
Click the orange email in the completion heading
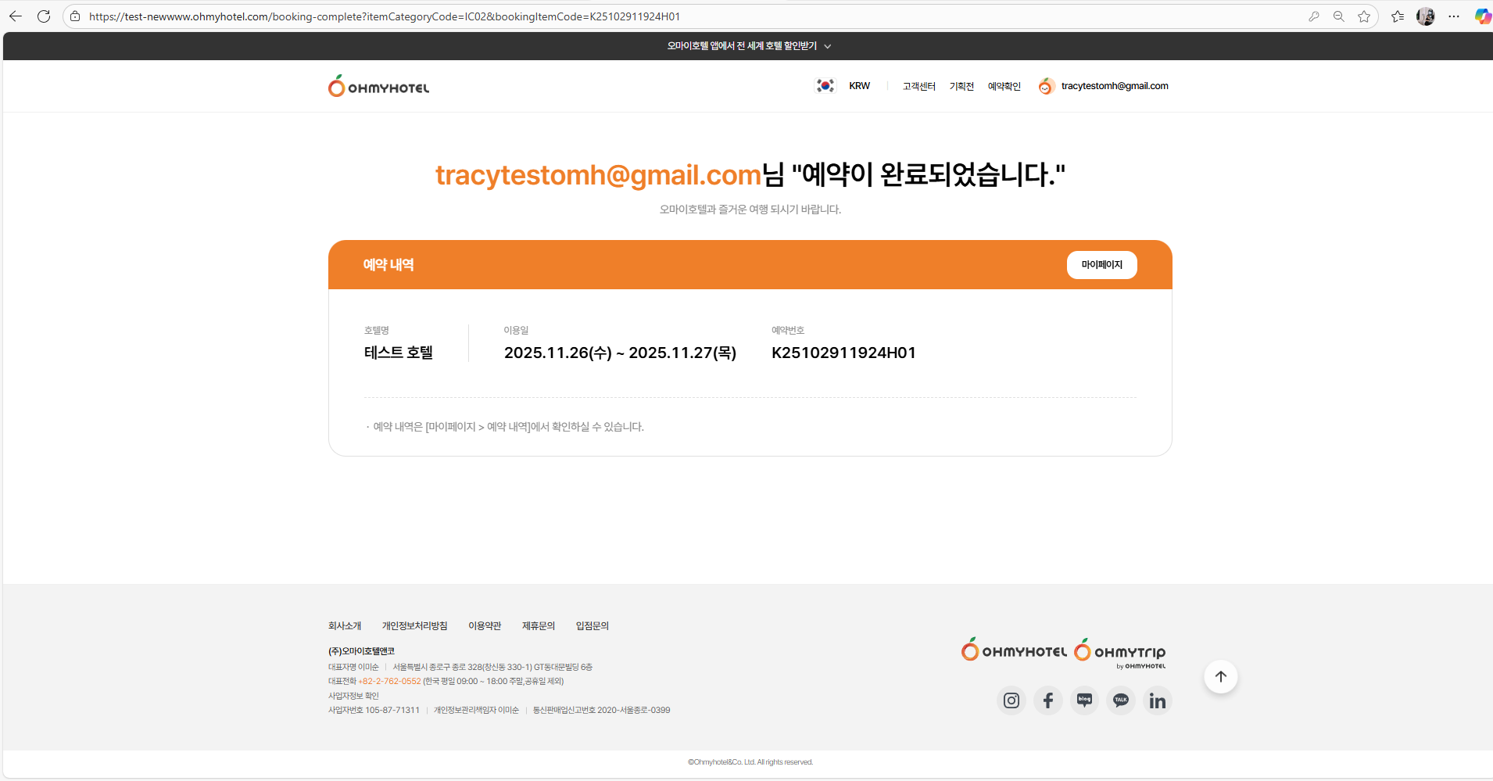coord(598,175)
